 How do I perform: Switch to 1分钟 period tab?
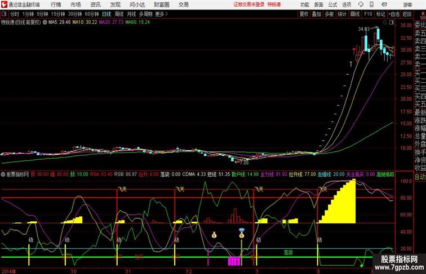(28, 14)
